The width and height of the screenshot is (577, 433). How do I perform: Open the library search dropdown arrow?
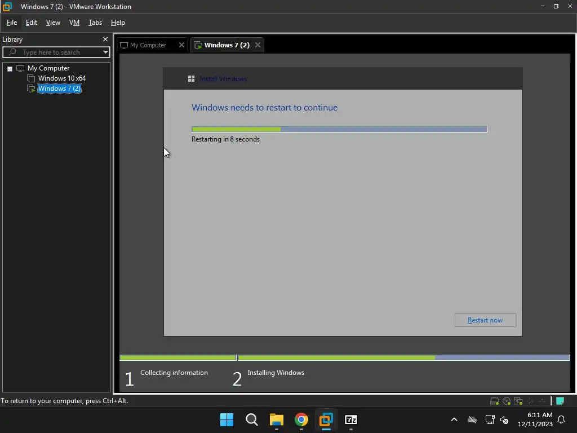point(105,52)
